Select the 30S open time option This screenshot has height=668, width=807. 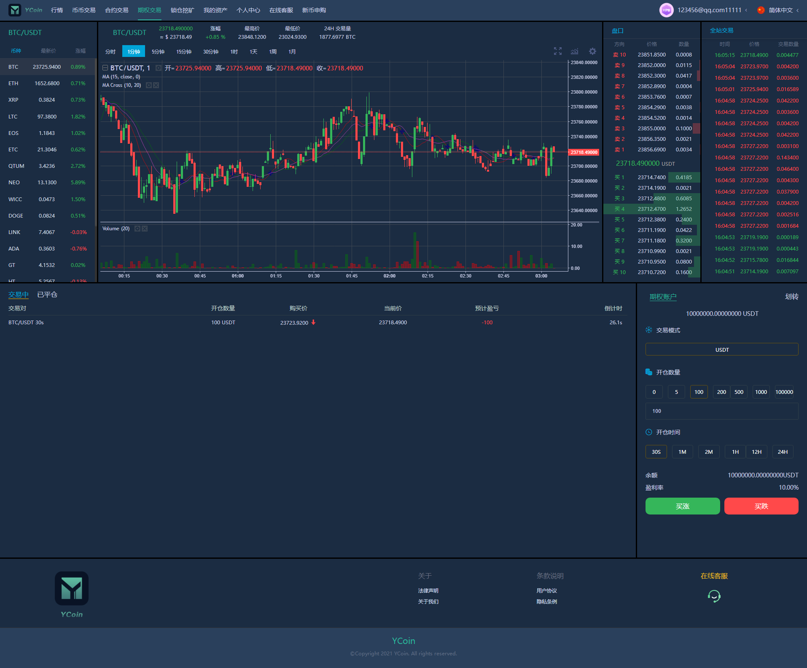pos(656,452)
